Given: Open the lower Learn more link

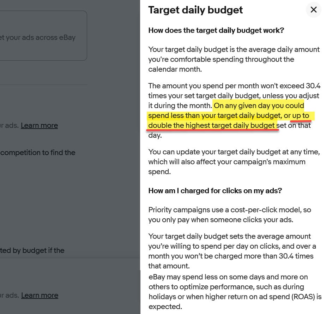Looking at the screenshot, I should pyautogui.click(x=40, y=295).
